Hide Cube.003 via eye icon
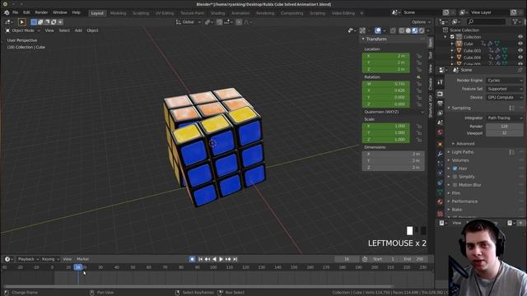This screenshot has height=296, width=527. [x=520, y=50]
